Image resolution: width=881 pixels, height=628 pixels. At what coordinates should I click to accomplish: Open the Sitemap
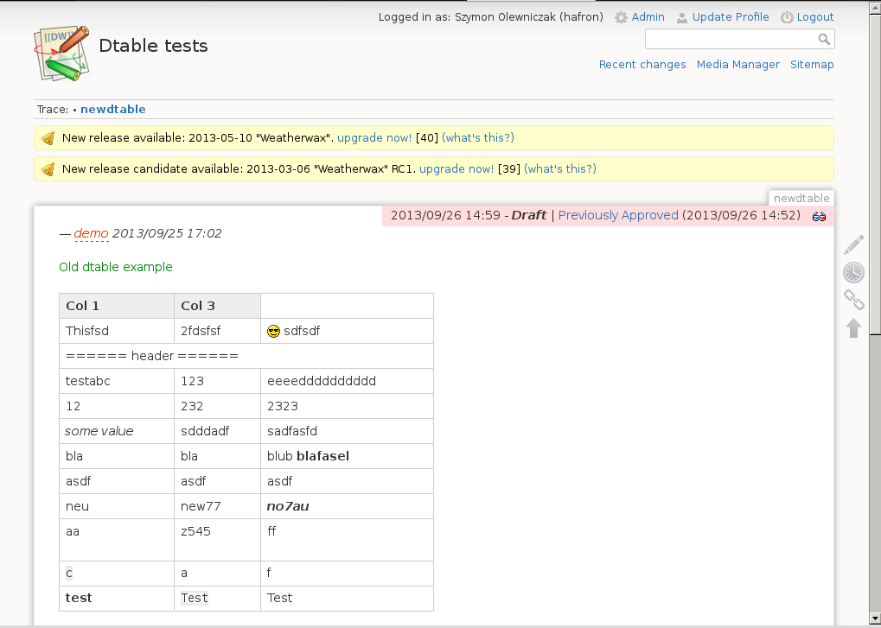pos(812,65)
